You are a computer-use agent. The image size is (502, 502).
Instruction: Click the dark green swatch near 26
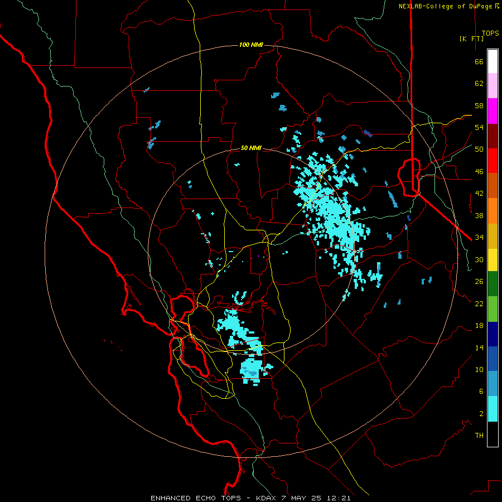493,284
